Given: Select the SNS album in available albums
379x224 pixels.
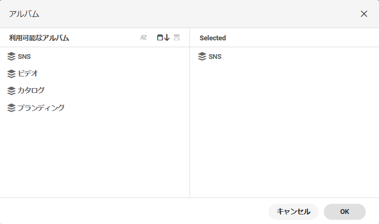Looking at the screenshot, I should pos(24,56).
